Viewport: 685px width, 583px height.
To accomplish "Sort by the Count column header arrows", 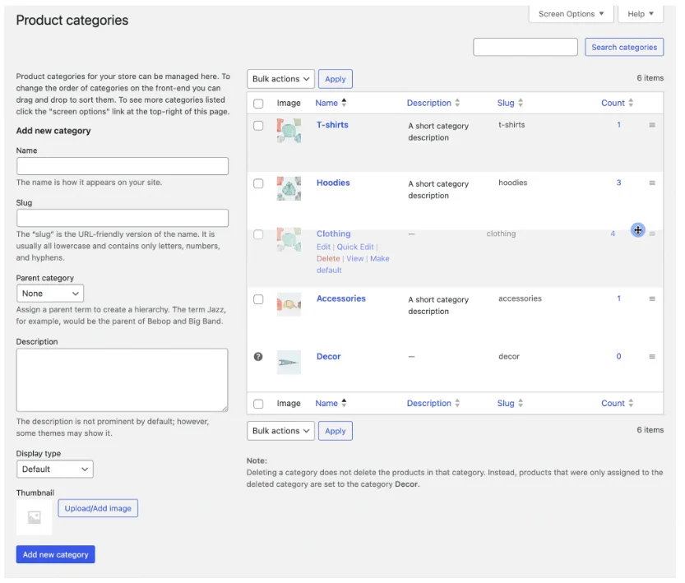I will [631, 104].
